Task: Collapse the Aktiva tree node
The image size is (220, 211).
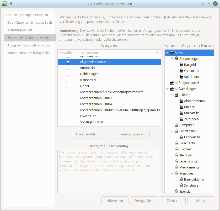Action: (167, 53)
